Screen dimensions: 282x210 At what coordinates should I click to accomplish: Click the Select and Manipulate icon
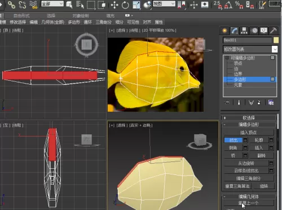pos(194,5)
